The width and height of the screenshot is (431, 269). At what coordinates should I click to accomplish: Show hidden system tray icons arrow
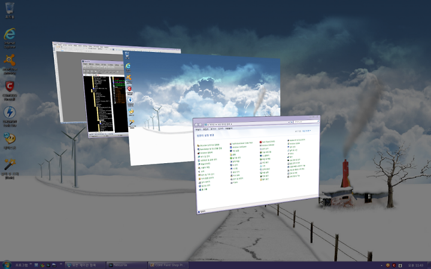[381, 265]
